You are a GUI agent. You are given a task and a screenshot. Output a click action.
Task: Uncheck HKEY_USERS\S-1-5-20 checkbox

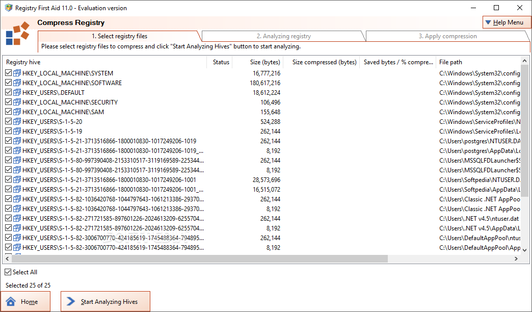click(9, 121)
